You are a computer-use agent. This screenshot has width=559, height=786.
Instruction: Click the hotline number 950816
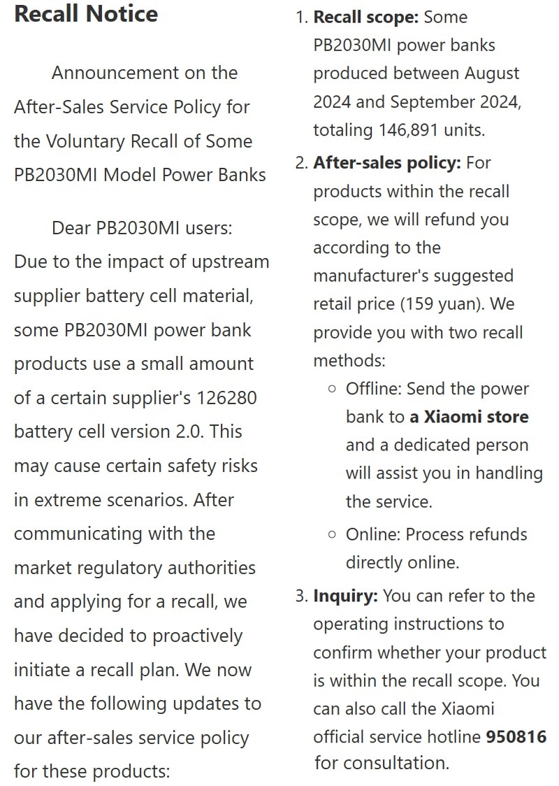[516, 736]
